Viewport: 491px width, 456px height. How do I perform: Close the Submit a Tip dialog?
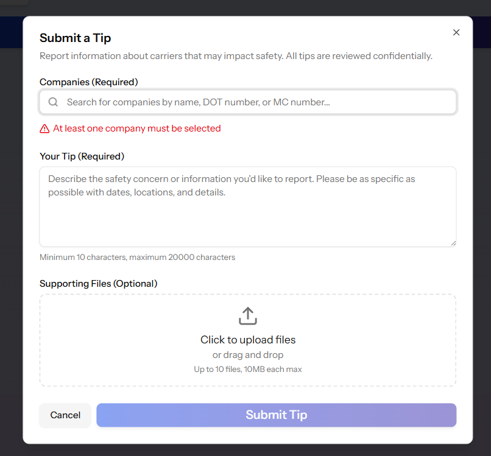click(456, 32)
